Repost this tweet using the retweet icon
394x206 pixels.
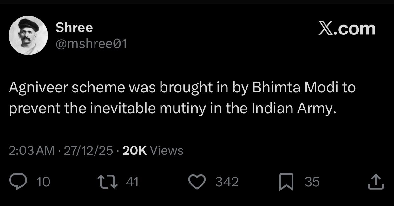point(107,182)
